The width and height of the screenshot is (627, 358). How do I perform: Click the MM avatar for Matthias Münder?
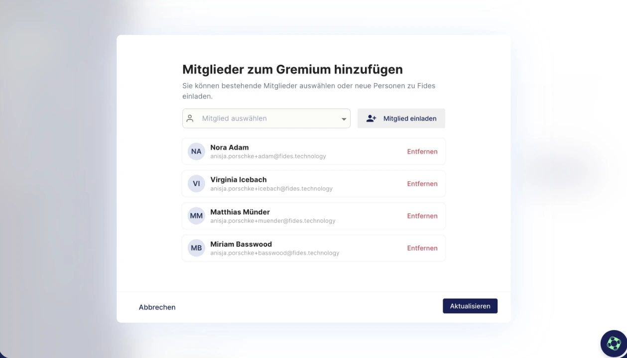pos(196,216)
